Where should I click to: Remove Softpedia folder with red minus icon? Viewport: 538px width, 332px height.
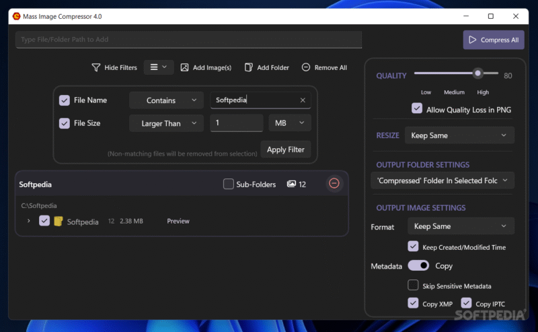point(334,183)
